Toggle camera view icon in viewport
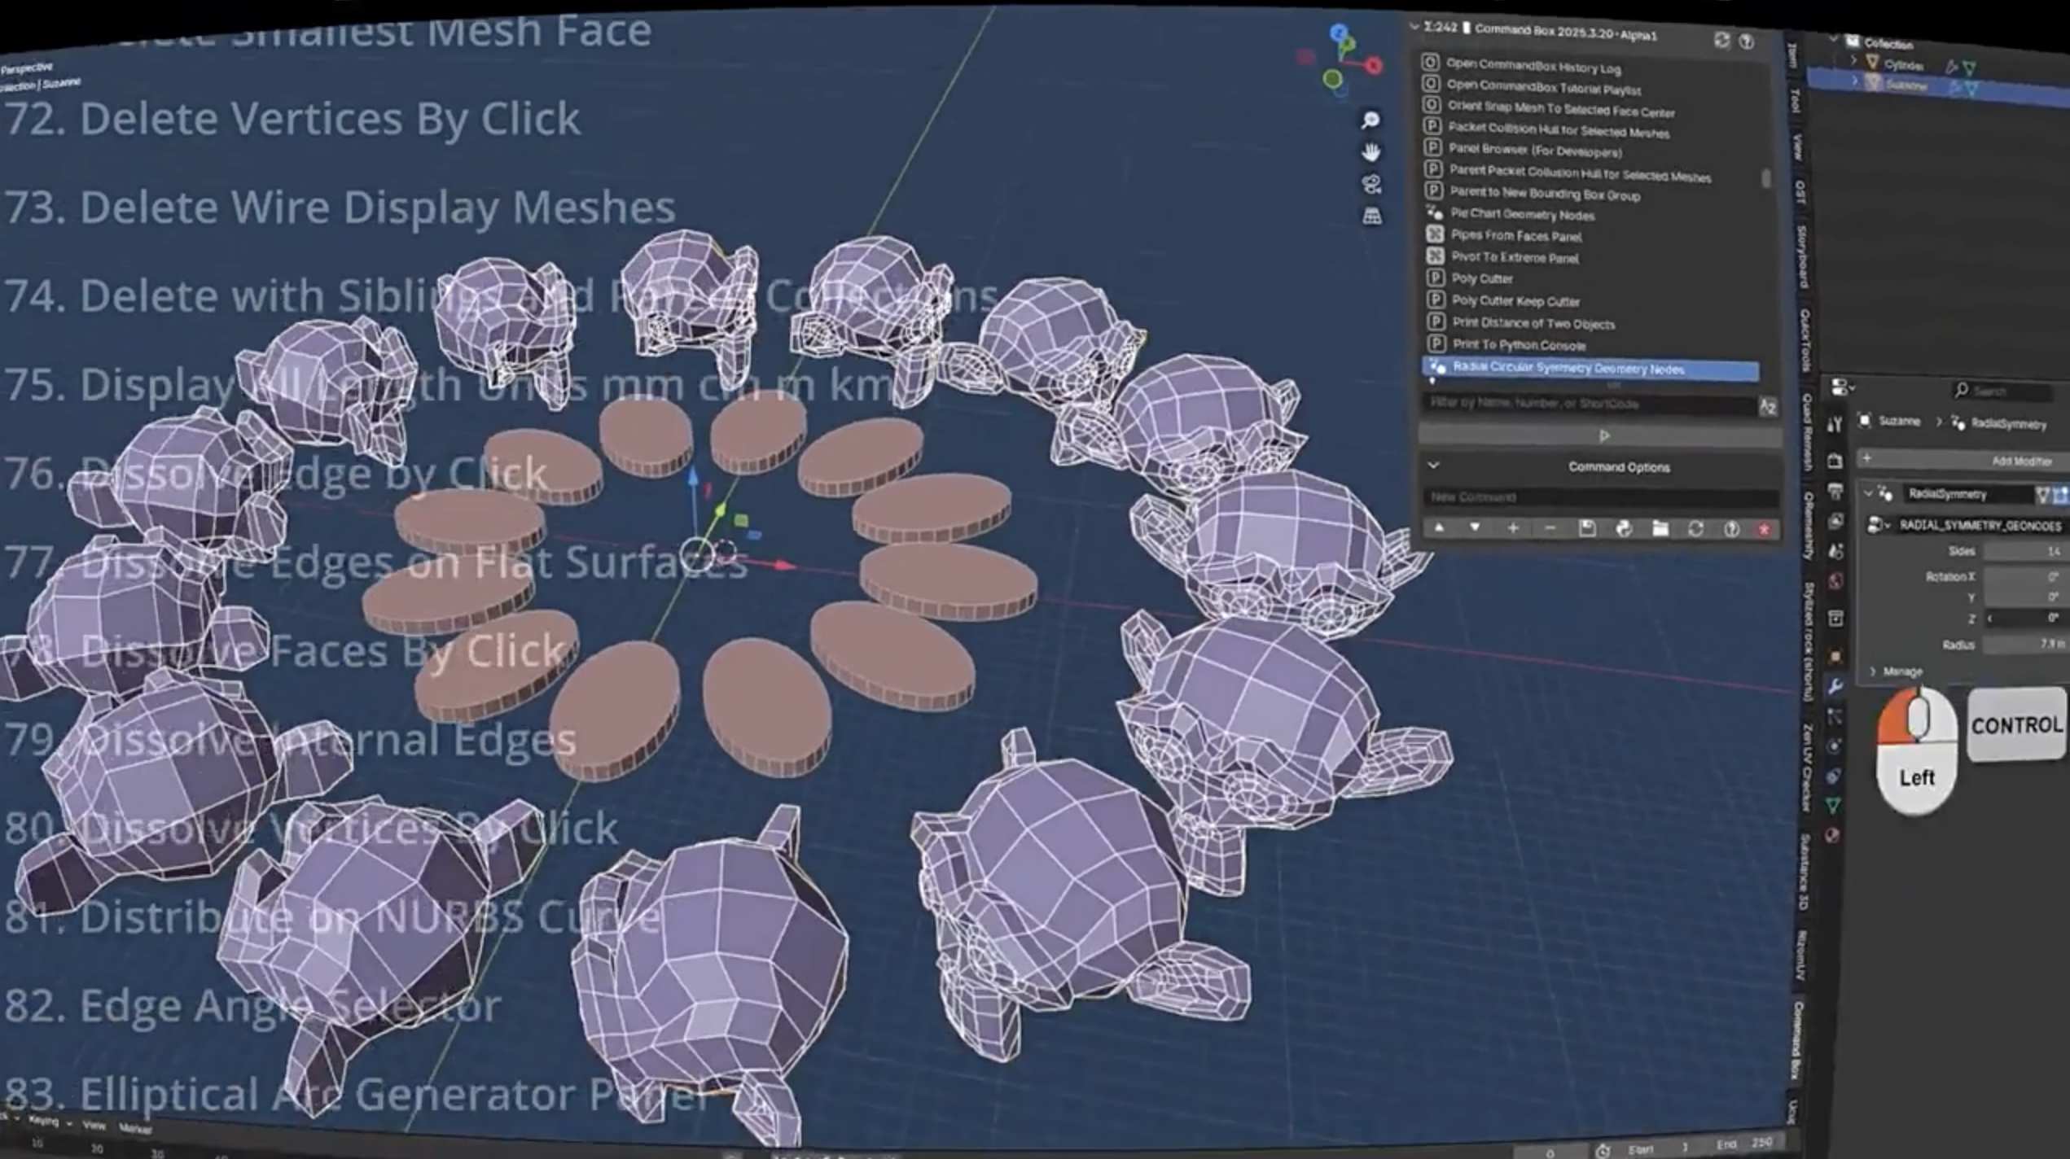 click(1371, 184)
